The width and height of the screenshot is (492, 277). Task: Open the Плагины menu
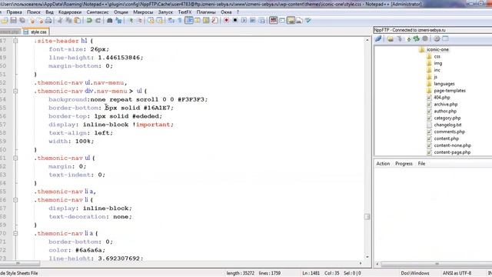point(206,12)
